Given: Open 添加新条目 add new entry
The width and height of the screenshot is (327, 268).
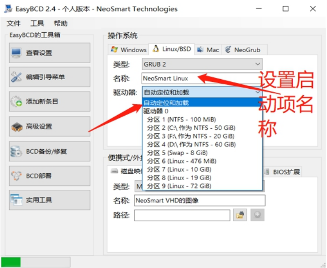Looking at the screenshot, I should (50, 101).
